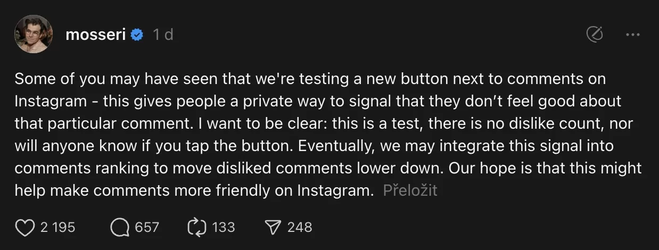
Task: Click the pen-in-circle icon in the header
Action: point(594,35)
